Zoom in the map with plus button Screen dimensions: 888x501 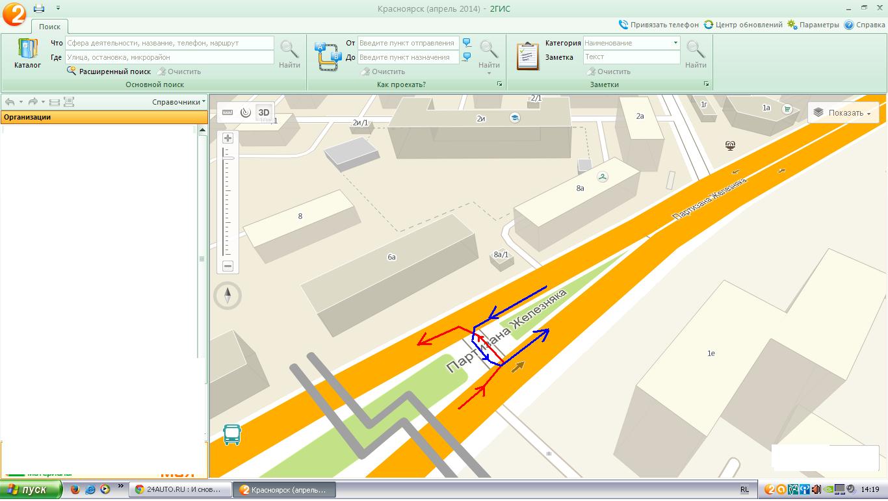[228, 138]
